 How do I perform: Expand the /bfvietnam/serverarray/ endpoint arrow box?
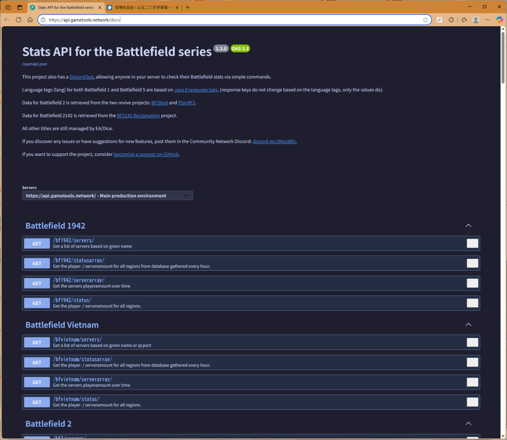(x=472, y=382)
